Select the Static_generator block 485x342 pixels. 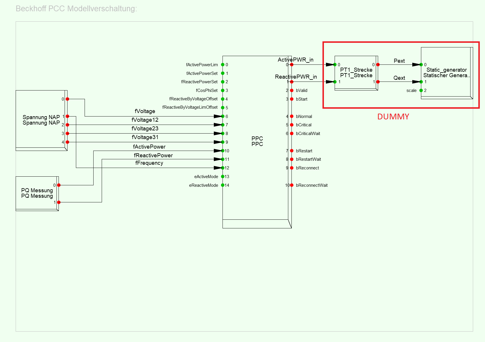pos(446,73)
